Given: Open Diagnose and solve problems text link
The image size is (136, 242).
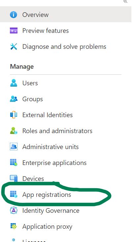Looking at the screenshot, I should point(64,46).
